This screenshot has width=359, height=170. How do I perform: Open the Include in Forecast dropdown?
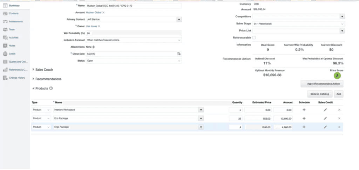[x=179, y=40]
